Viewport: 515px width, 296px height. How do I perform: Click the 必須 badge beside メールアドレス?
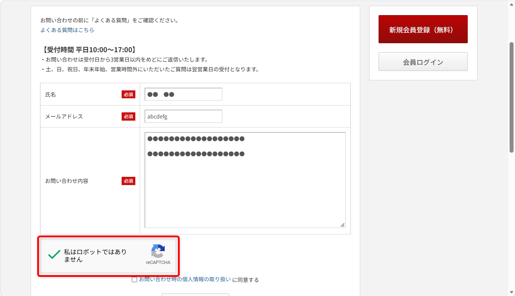coord(128,116)
